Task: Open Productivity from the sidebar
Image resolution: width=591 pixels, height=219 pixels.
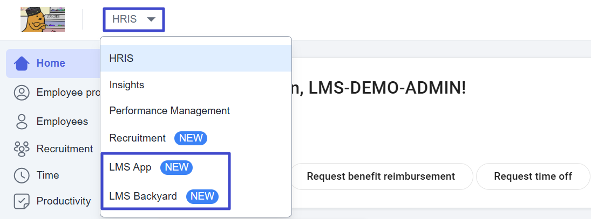Action: (64, 201)
